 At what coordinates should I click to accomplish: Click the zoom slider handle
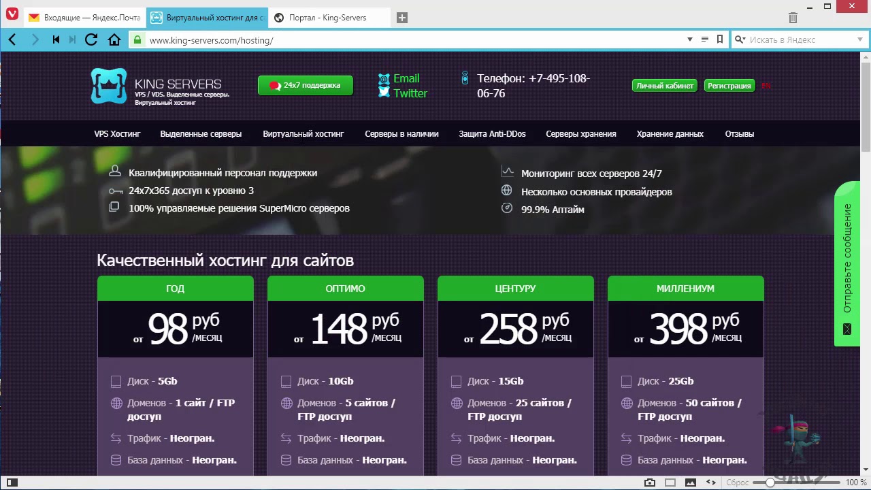770,483
